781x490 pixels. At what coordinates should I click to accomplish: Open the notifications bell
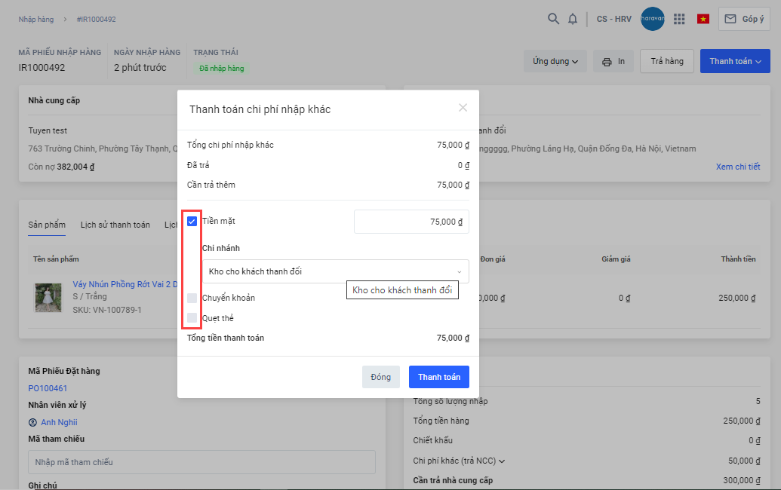[573, 19]
